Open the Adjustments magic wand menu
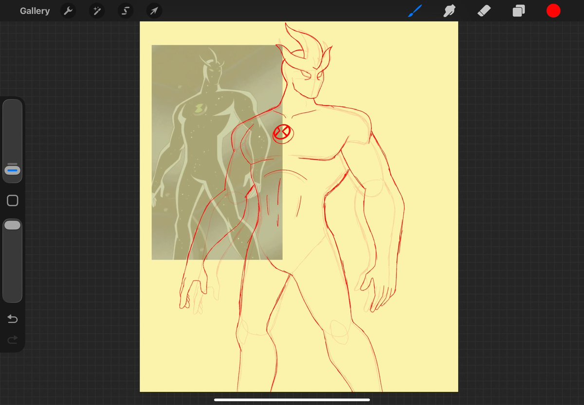Viewport: 584px width, 405px height. (97, 11)
